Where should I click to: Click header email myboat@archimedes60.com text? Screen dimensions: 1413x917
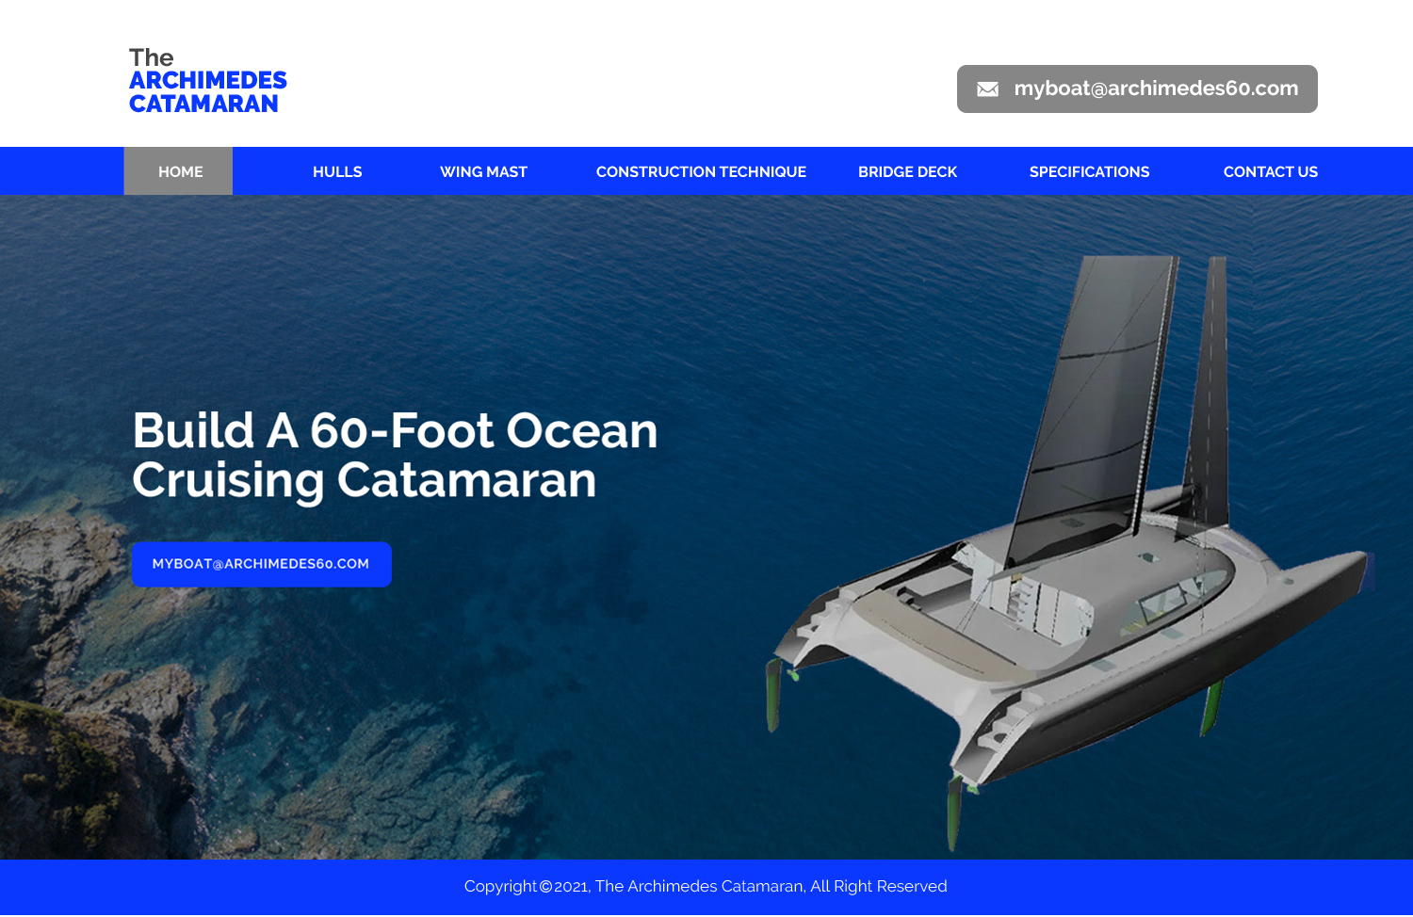[x=1156, y=88]
